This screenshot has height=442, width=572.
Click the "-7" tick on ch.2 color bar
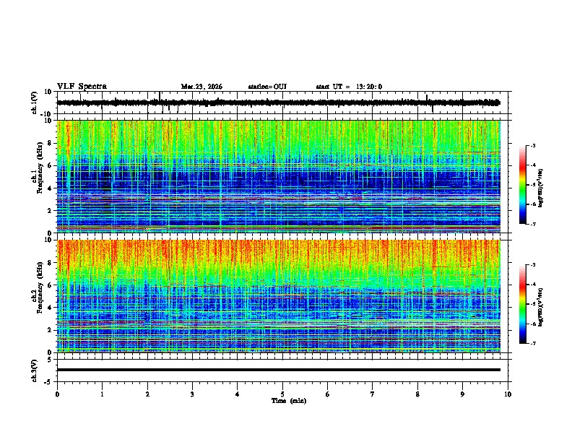[x=533, y=344]
